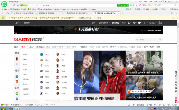Dismiss the yellow default-browser notification bar

pos(177,17)
